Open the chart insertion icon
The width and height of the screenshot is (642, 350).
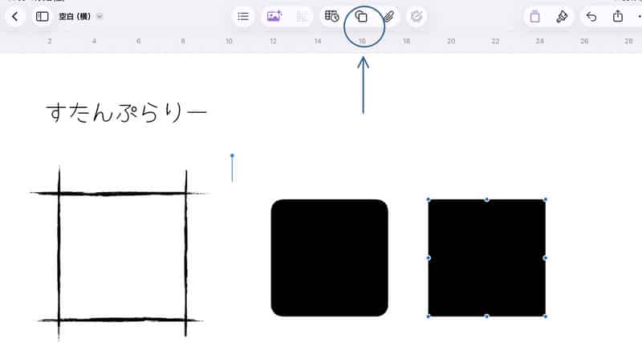(x=331, y=16)
